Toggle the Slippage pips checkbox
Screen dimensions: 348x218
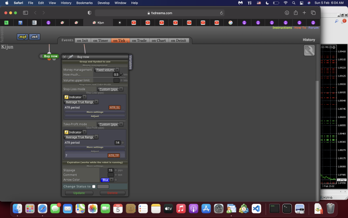click(116, 170)
